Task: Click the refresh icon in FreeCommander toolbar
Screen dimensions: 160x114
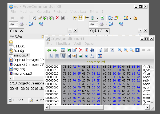Action: 102,18
